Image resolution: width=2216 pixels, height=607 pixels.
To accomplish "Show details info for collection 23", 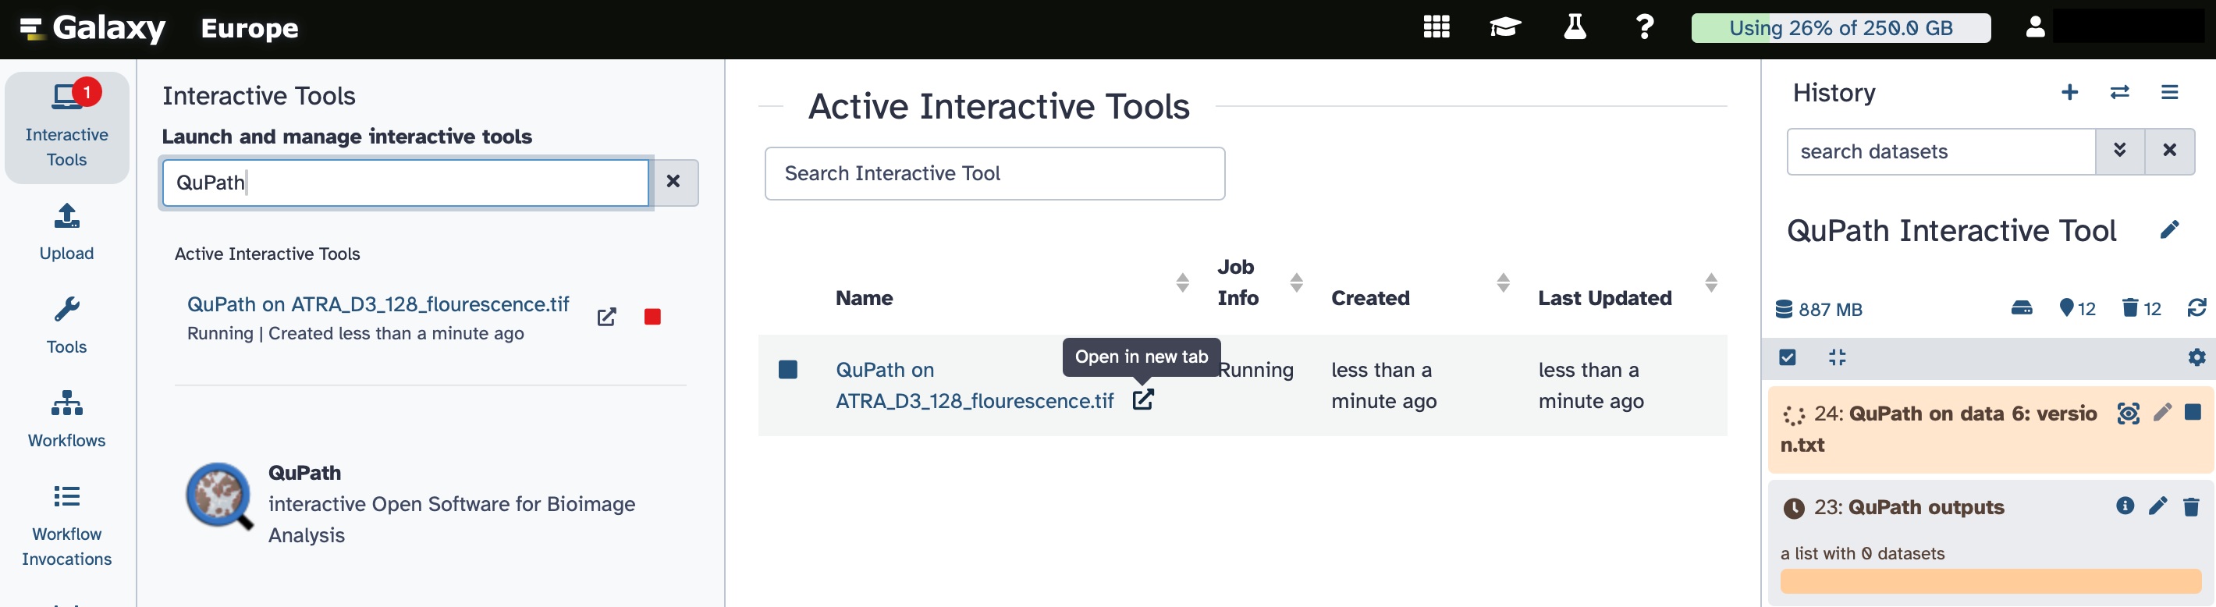I will (2125, 506).
